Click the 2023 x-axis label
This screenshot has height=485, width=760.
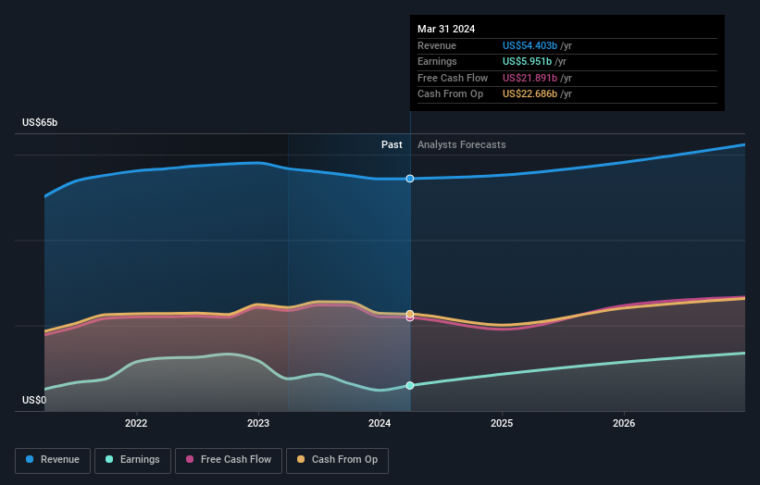click(258, 424)
